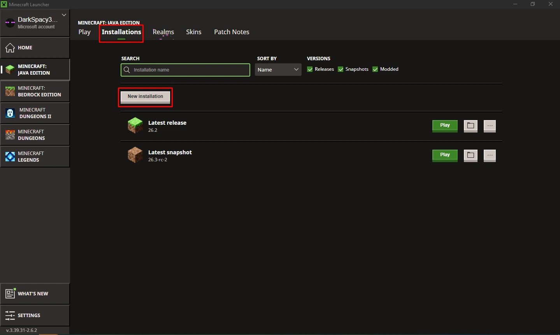Select Minecraft: Java Edition in sidebar
This screenshot has height=335, width=560.
coord(35,70)
